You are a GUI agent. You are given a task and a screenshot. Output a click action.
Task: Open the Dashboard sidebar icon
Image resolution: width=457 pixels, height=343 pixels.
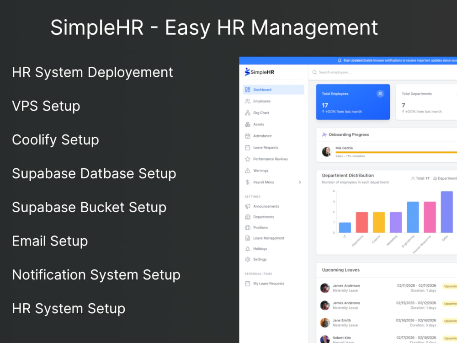pyautogui.click(x=247, y=90)
